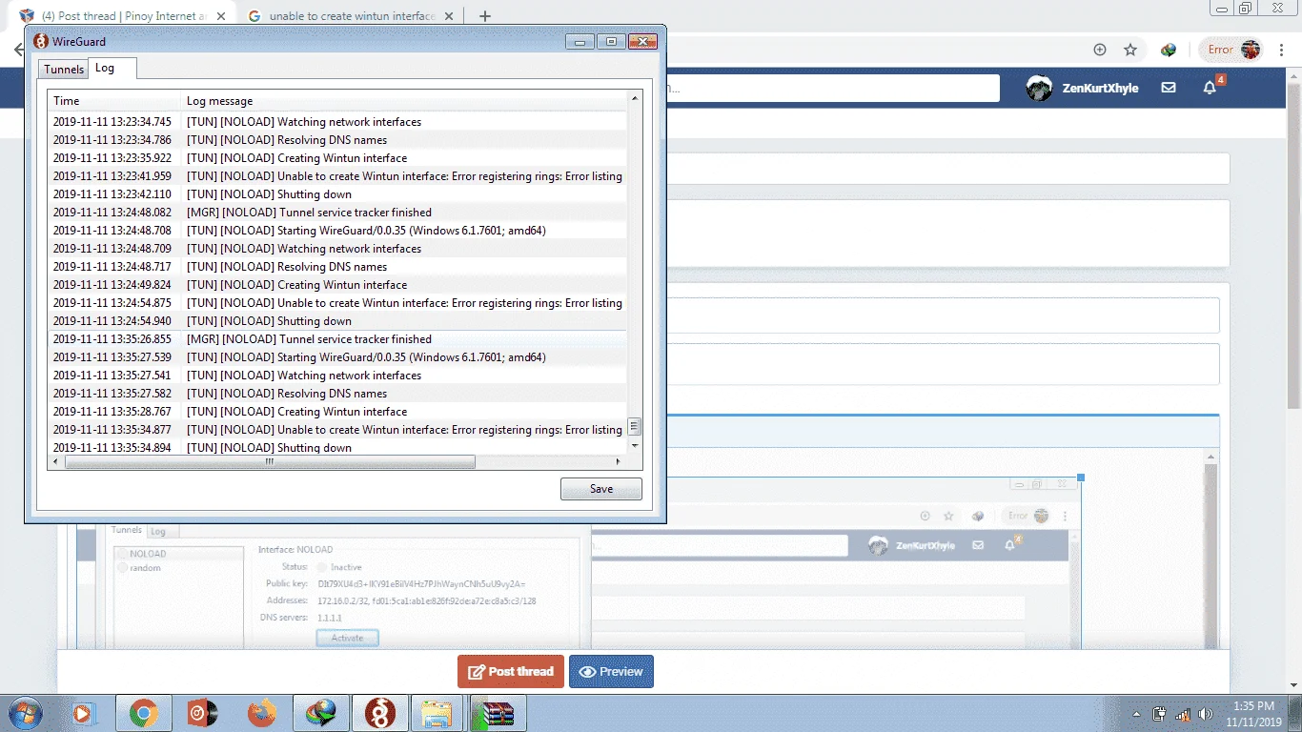
Task: Open the red disc app on the taskbar
Action: [203, 713]
